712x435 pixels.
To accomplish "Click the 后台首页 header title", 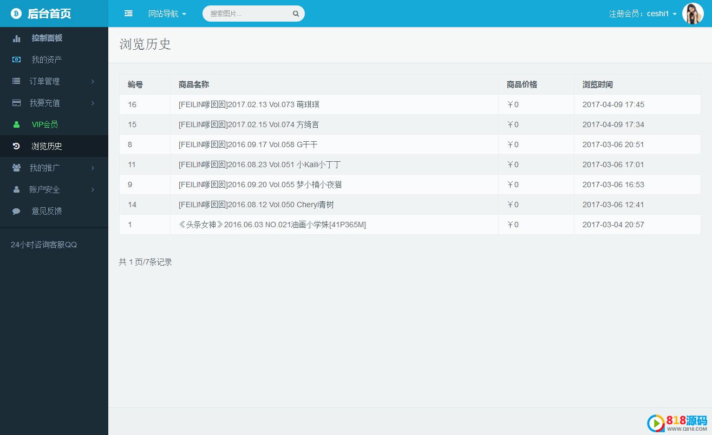I will (49, 14).
